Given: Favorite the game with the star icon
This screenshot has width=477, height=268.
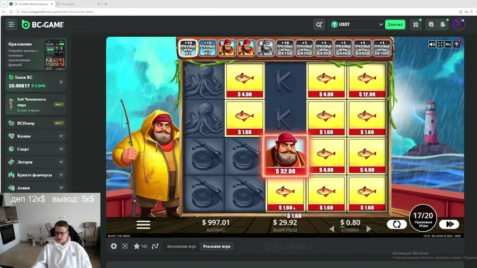Looking at the screenshot, I should (136, 246).
